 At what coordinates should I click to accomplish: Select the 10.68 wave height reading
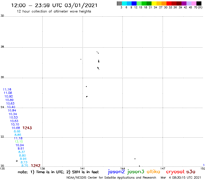click(16, 128)
